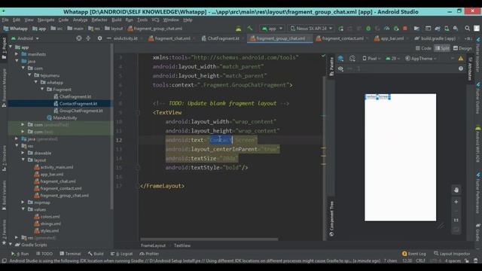Open the Analyze menu

pos(80,20)
